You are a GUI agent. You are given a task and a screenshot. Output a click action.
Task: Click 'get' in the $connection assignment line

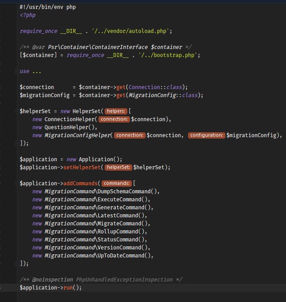(x=121, y=87)
